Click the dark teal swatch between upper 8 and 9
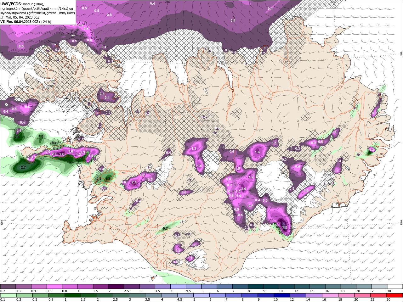The height and width of the screenshot is (302, 403). tap(256, 287)
